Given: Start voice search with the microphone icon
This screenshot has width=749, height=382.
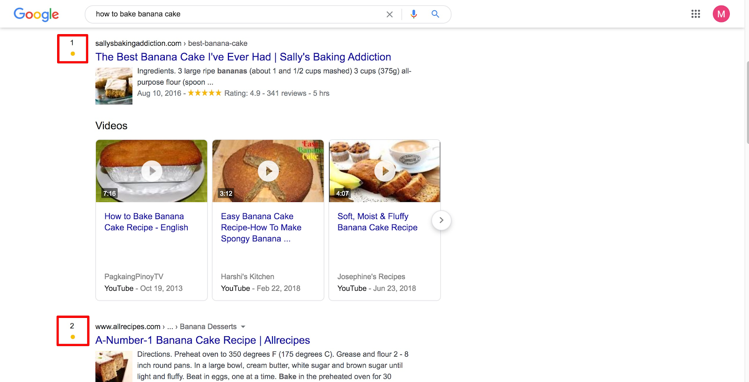Looking at the screenshot, I should pyautogui.click(x=414, y=14).
